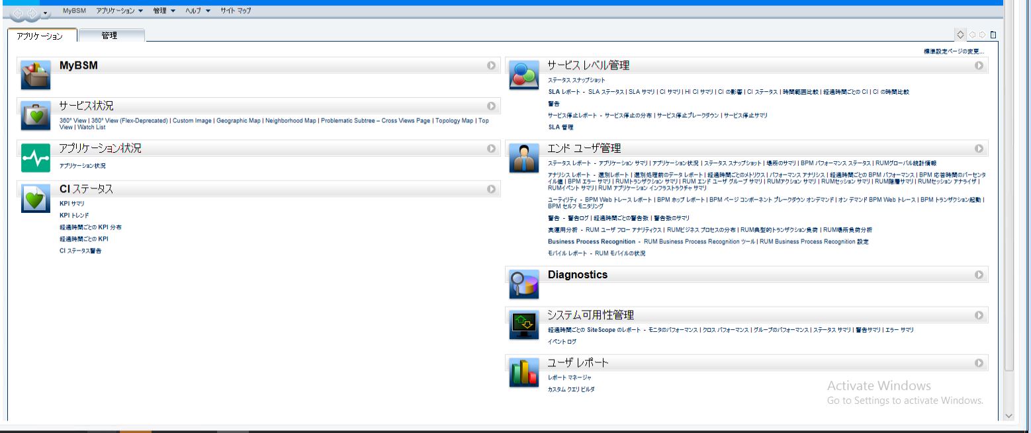The height and width of the screenshot is (433, 1031).
Task: Open the RUMグローバル統計情報 link
Action: (905, 163)
